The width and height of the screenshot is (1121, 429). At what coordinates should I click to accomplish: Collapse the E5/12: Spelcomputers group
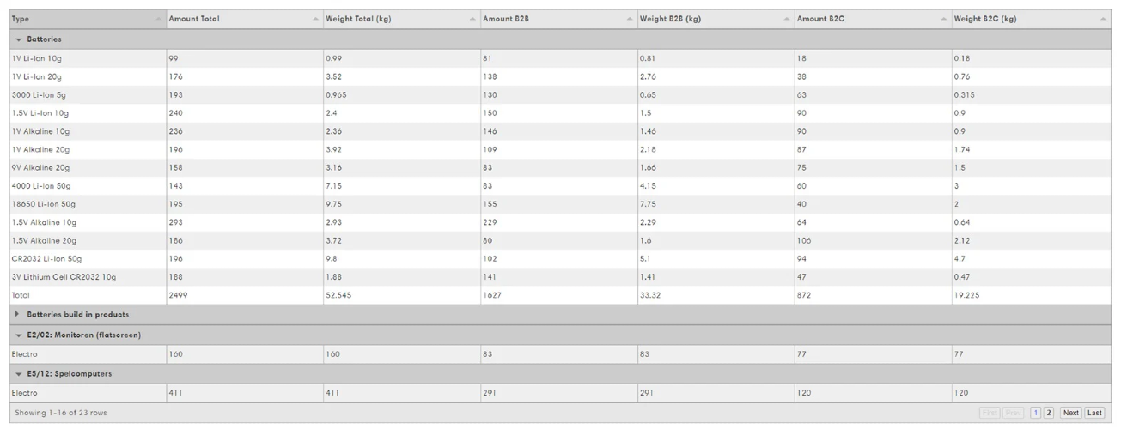[18, 374]
